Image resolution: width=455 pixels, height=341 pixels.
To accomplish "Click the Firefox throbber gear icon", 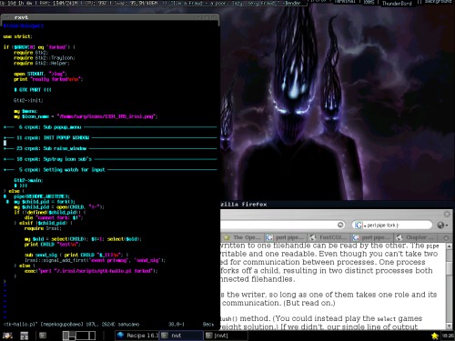I will click(x=447, y=214).
